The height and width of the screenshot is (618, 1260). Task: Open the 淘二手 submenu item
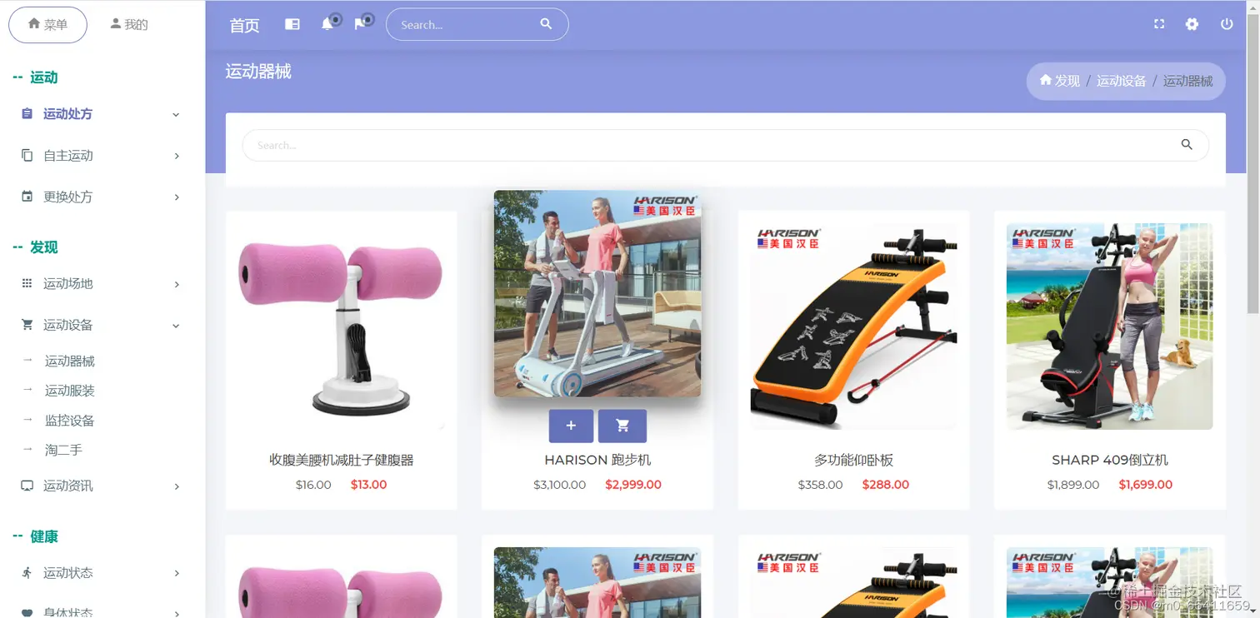pos(63,450)
